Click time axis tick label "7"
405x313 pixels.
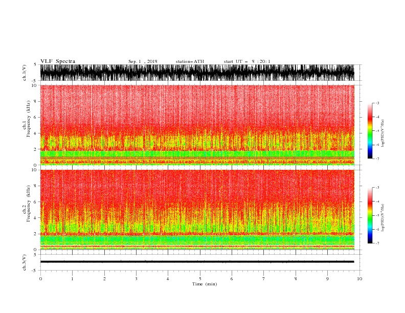pos(264,279)
